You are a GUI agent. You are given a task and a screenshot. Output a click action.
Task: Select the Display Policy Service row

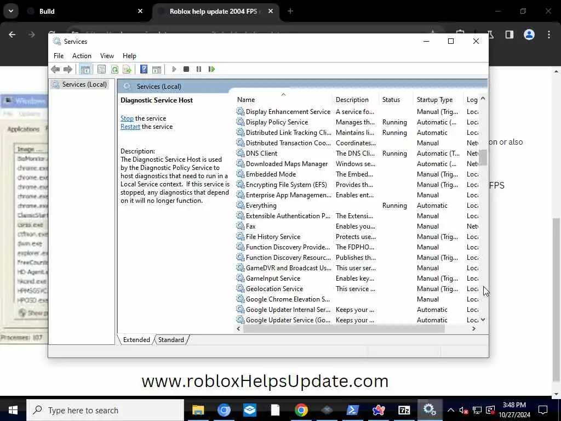357,122
